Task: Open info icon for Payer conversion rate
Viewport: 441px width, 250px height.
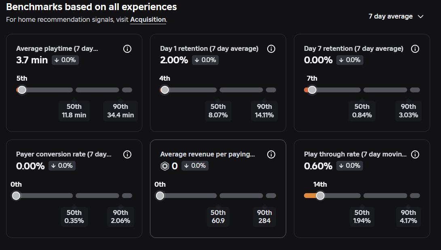Action: pos(127,154)
